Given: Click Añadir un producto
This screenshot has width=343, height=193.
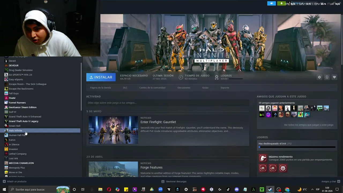Looking at the screenshot, I should pyautogui.click(x=17, y=181).
